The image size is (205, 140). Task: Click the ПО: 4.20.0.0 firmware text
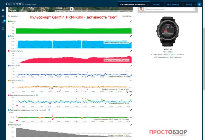click(168, 52)
